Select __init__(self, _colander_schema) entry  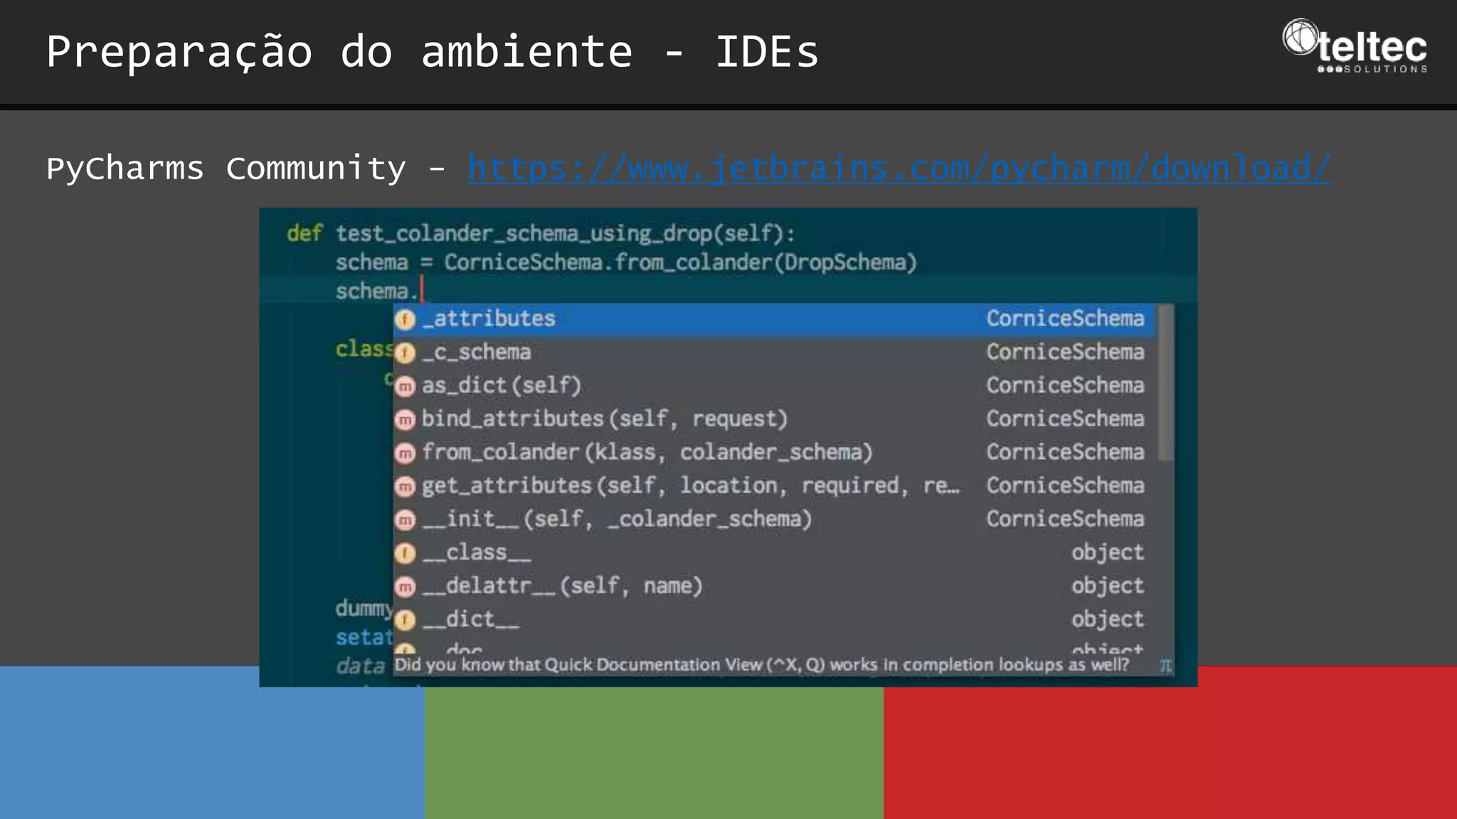tap(774, 520)
